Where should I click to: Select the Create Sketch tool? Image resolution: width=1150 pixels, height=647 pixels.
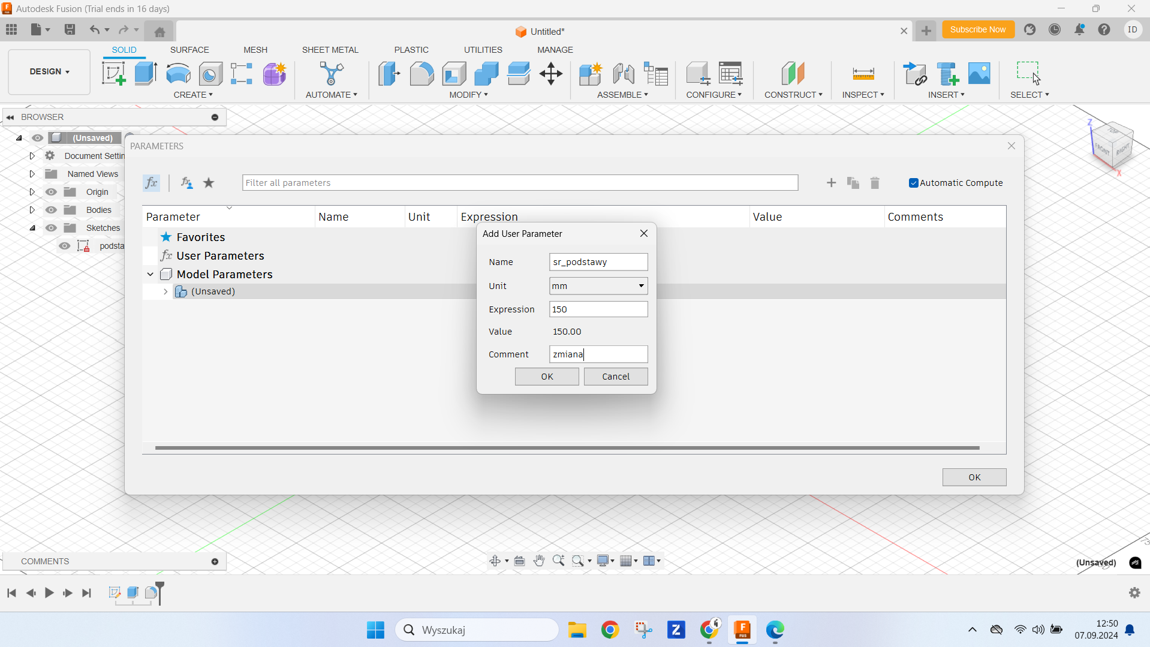click(113, 74)
